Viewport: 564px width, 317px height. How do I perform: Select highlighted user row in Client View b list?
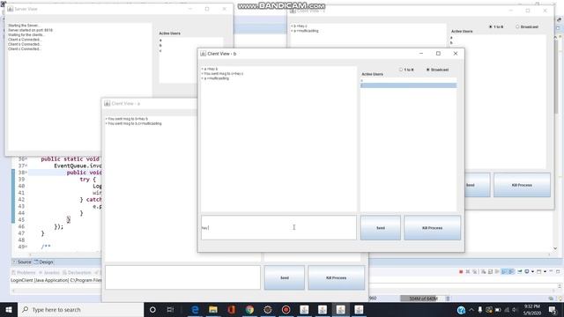tap(408, 85)
